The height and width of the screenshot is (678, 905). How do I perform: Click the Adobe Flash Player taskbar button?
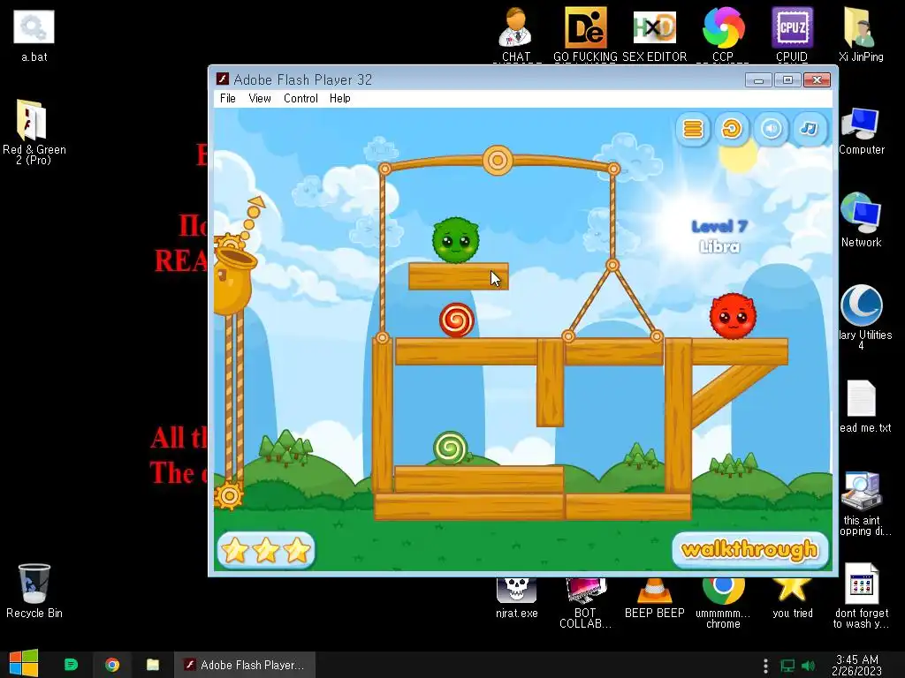245,665
